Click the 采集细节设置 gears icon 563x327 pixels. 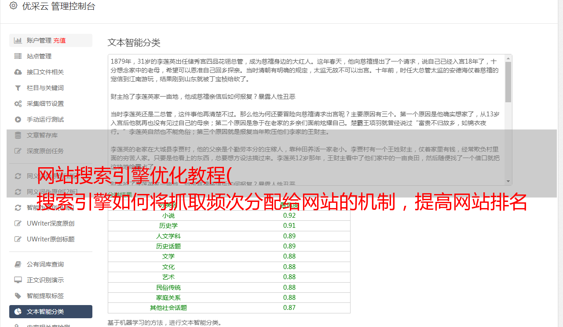(18, 104)
